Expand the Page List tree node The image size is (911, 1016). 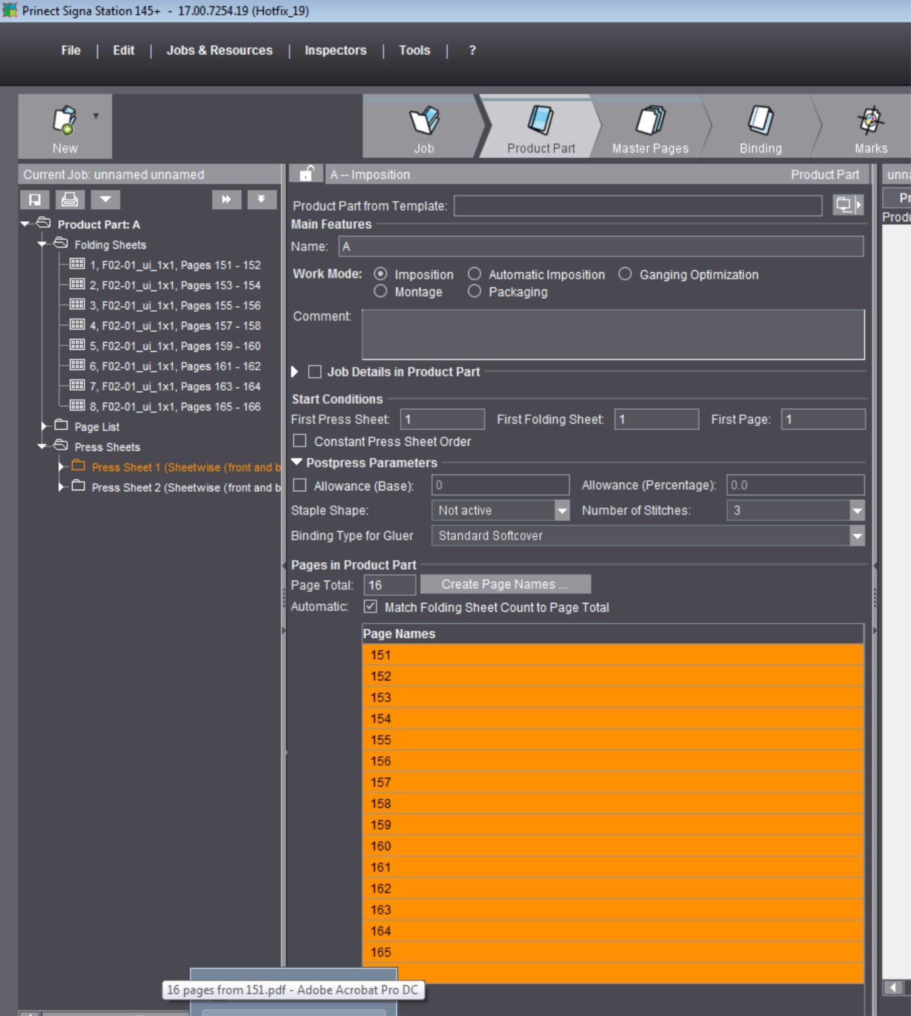(45, 426)
